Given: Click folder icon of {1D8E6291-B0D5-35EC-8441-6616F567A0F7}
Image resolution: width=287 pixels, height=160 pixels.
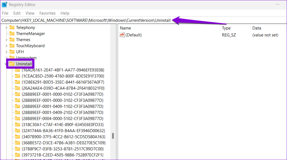Looking at the screenshot, I should point(17,82).
